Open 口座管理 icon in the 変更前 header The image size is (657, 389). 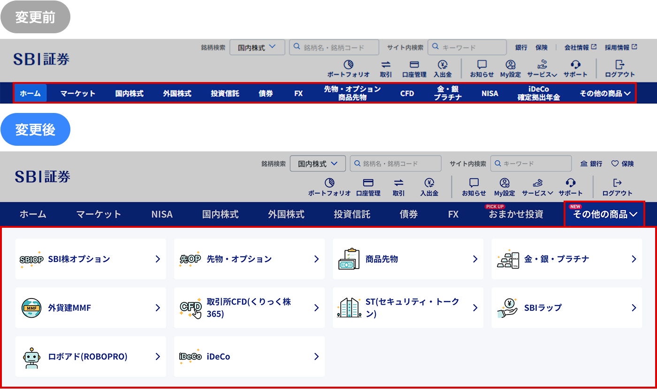[x=414, y=65]
